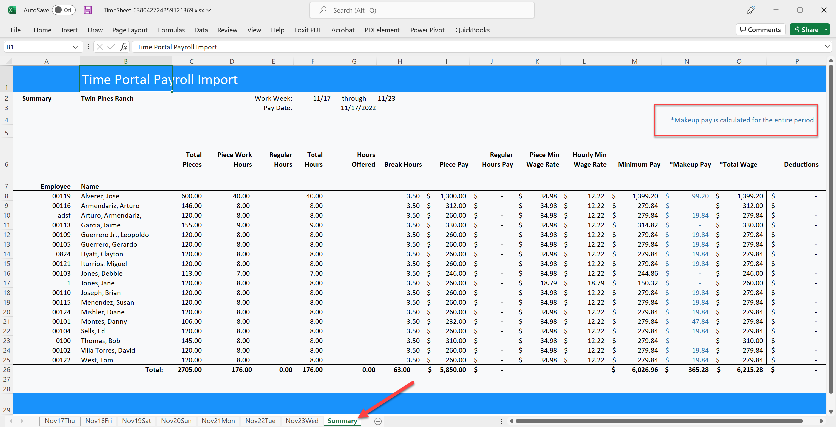Screen dimensions: 836x427
Task: Switch to the Nov18Fri sheet tab
Action: click(x=99, y=421)
